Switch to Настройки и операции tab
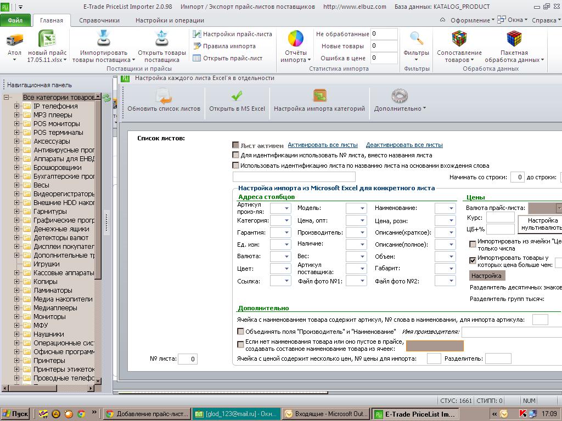Image resolution: width=562 pixels, height=421 pixels. (170, 20)
